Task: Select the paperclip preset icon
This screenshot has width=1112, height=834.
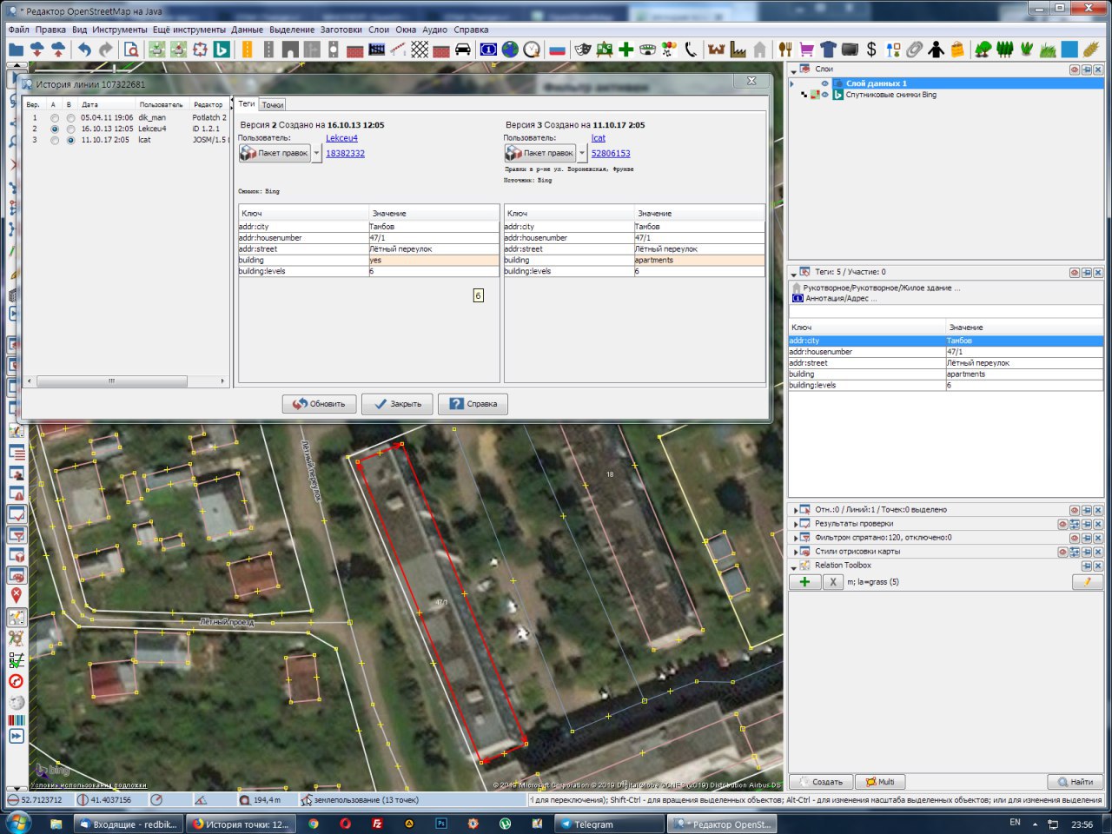Action: [914, 50]
